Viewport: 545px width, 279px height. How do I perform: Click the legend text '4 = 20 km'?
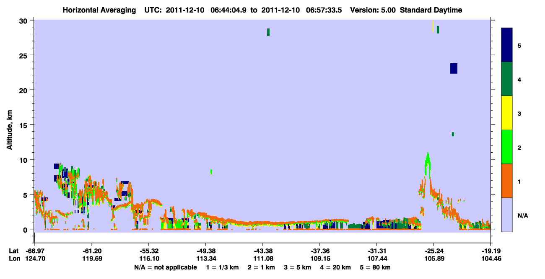335,267
